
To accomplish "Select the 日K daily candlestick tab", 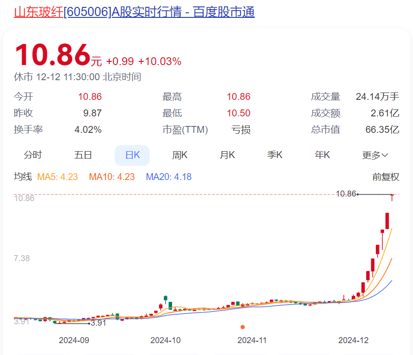I will [x=132, y=155].
